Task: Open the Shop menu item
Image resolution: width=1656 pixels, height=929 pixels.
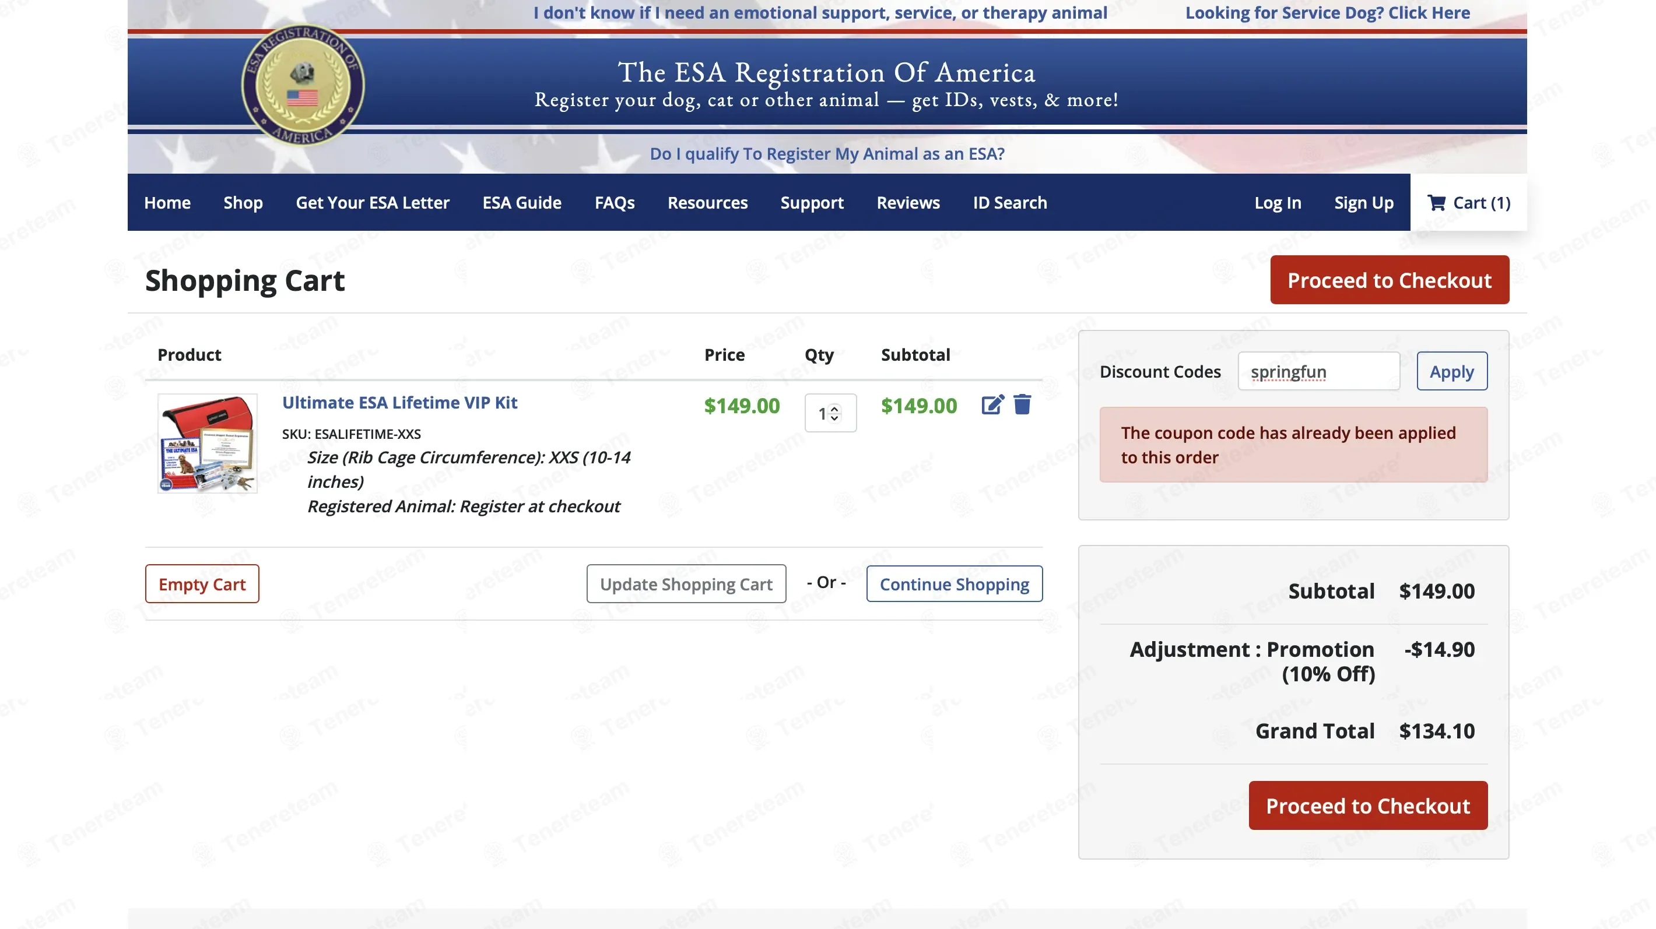Action: tap(243, 202)
